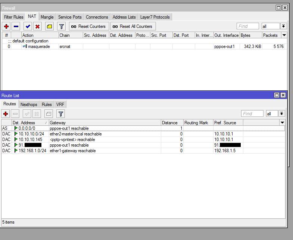
Task: Click Pref. Source column header
Action: point(228,123)
